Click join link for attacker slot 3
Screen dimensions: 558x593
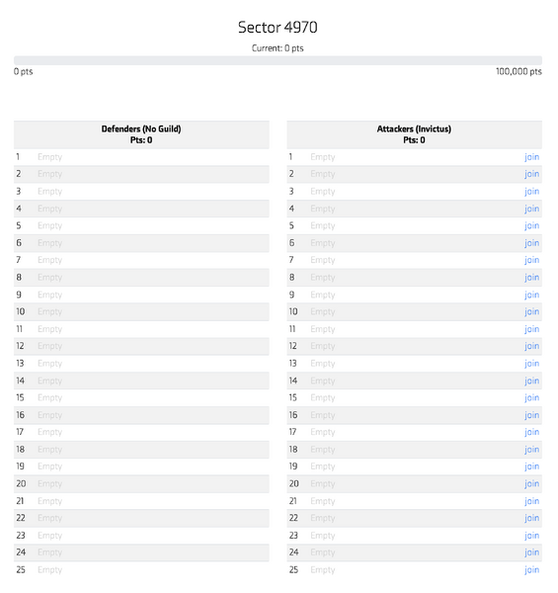[x=531, y=192]
